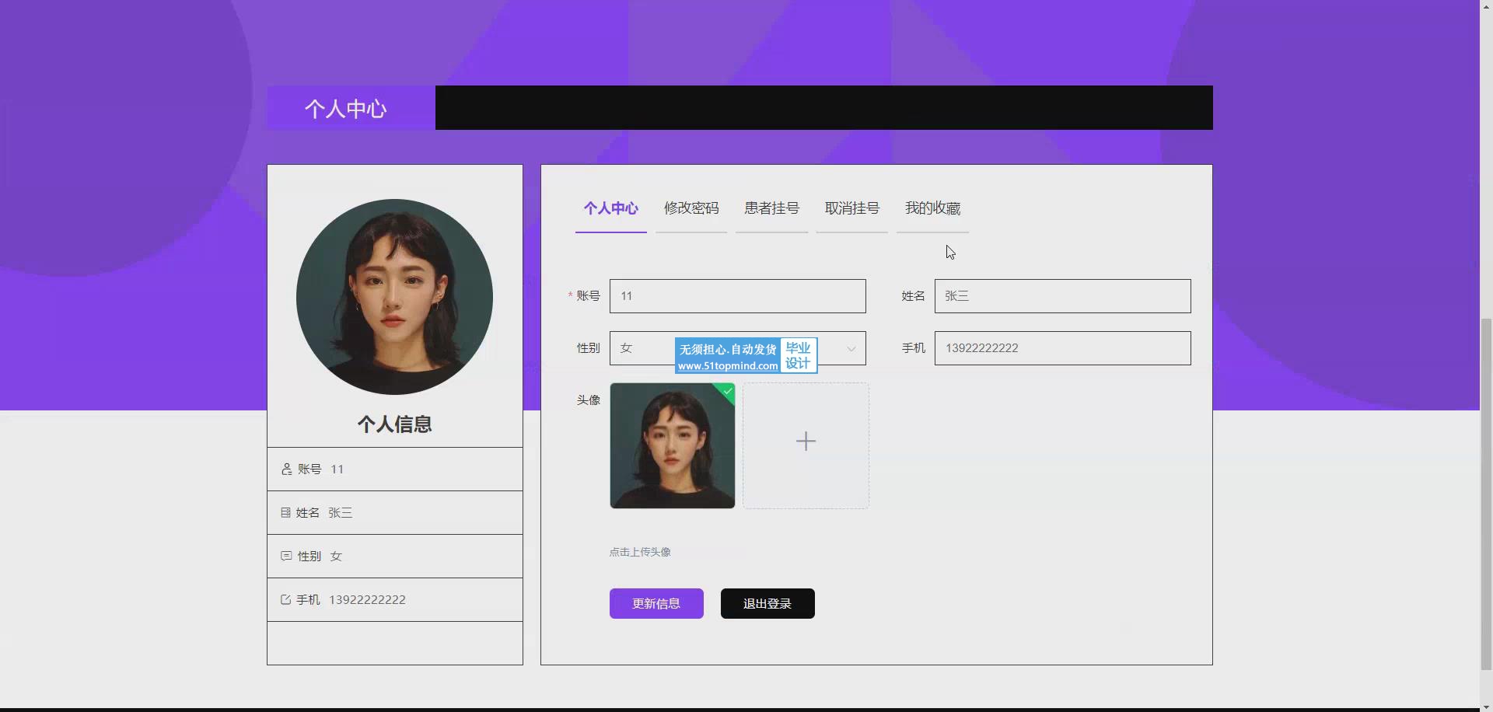
Task: Focus the 姓名 input field
Action: [1062, 296]
